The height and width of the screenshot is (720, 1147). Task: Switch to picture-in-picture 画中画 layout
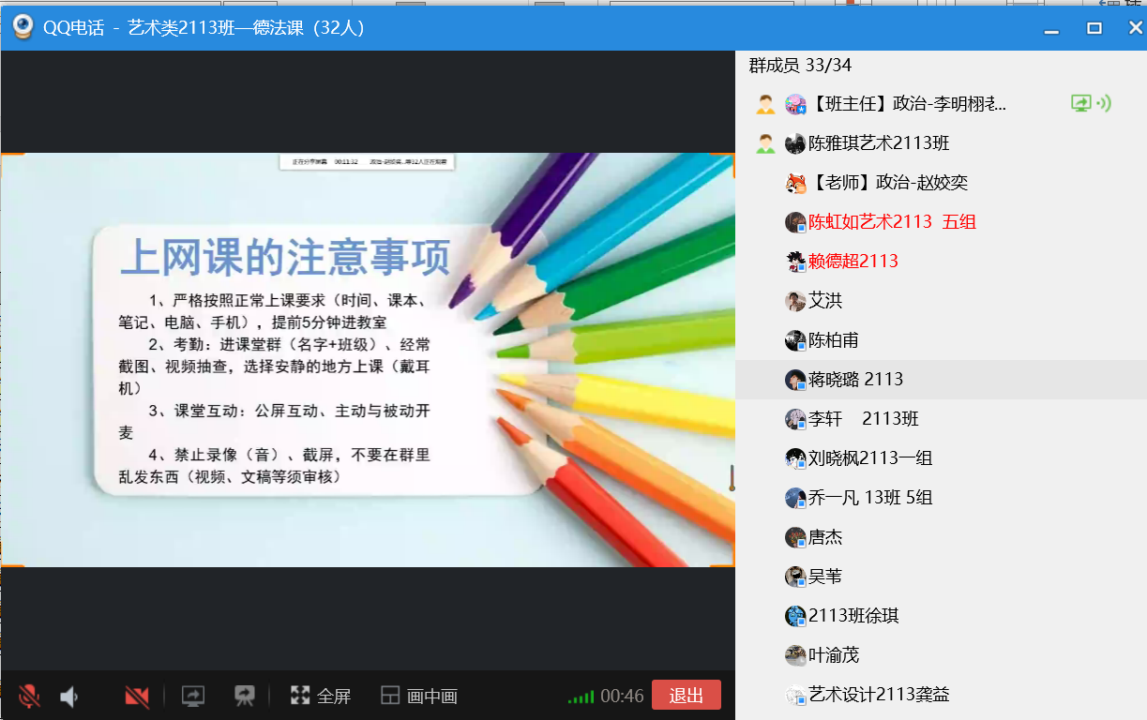(419, 697)
